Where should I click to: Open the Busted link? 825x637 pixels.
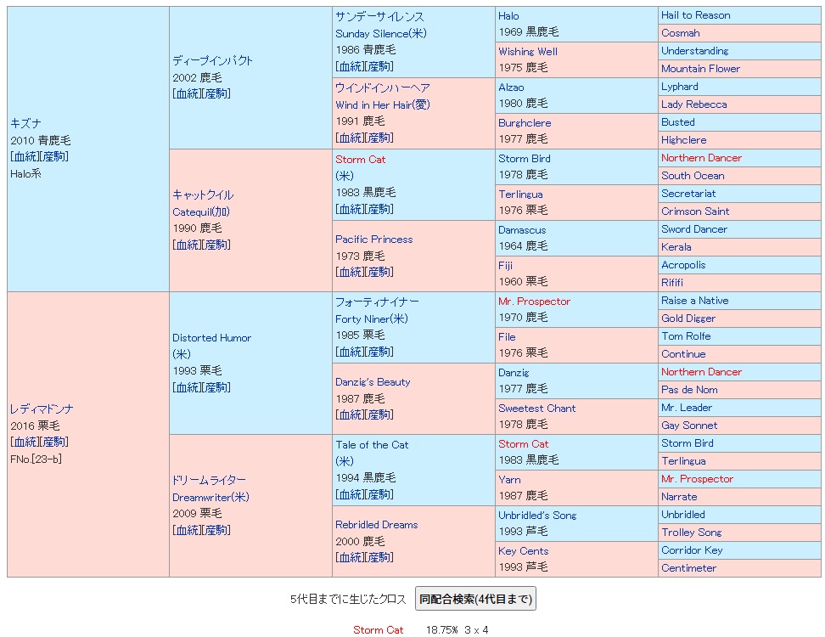click(677, 122)
